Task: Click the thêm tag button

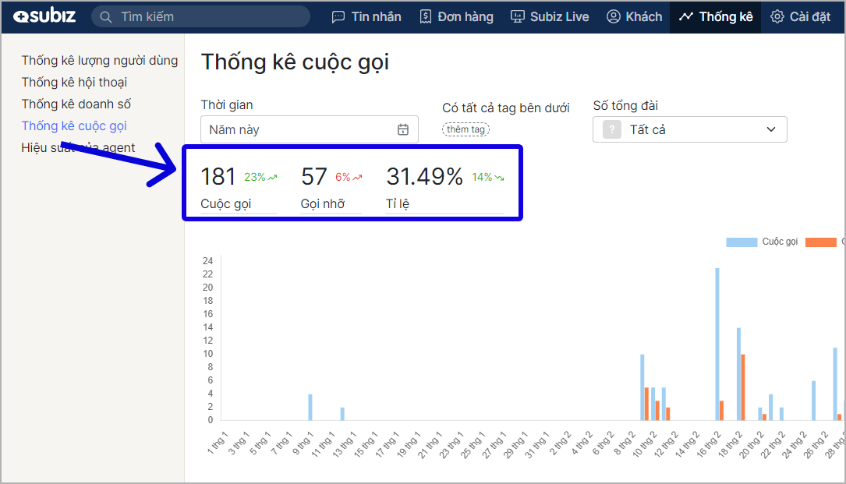Action: (x=465, y=129)
